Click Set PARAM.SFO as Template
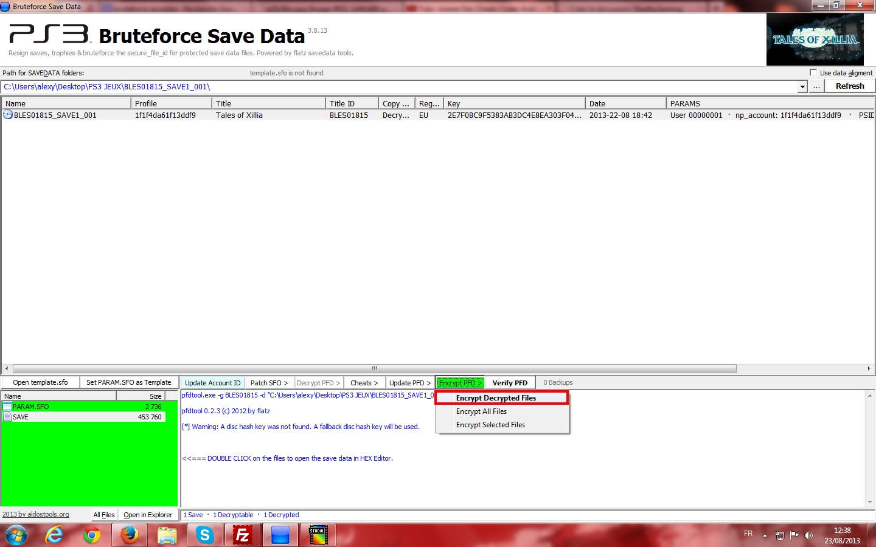 click(129, 382)
